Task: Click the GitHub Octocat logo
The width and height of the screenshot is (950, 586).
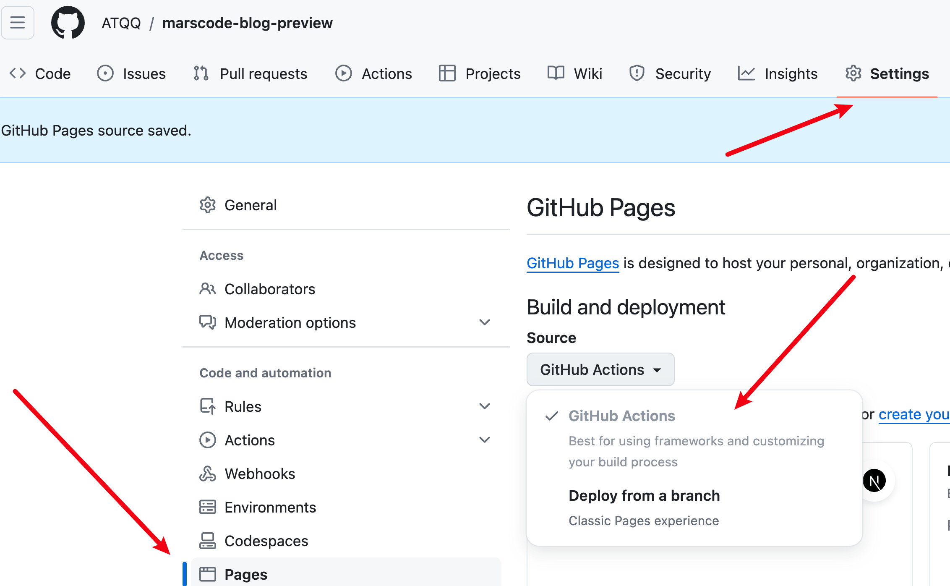Action: point(68,23)
